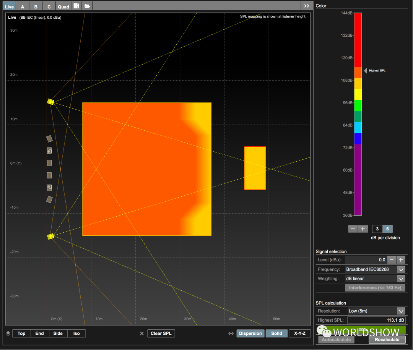This screenshot has height=350, width=413.
Task: Select the lower yellow line array speaker
Action: coord(50,237)
